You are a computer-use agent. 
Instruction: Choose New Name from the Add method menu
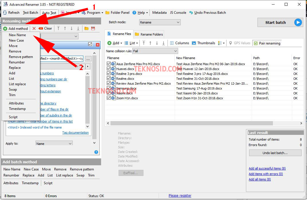pyautogui.click(x=17, y=35)
